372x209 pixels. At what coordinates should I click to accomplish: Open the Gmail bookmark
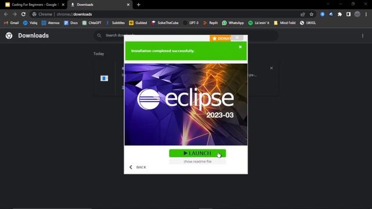click(x=12, y=23)
